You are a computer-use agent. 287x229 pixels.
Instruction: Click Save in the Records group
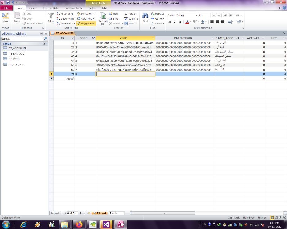pyautogui.click(x=113, y=19)
